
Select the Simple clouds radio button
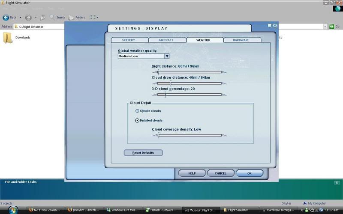point(137,111)
